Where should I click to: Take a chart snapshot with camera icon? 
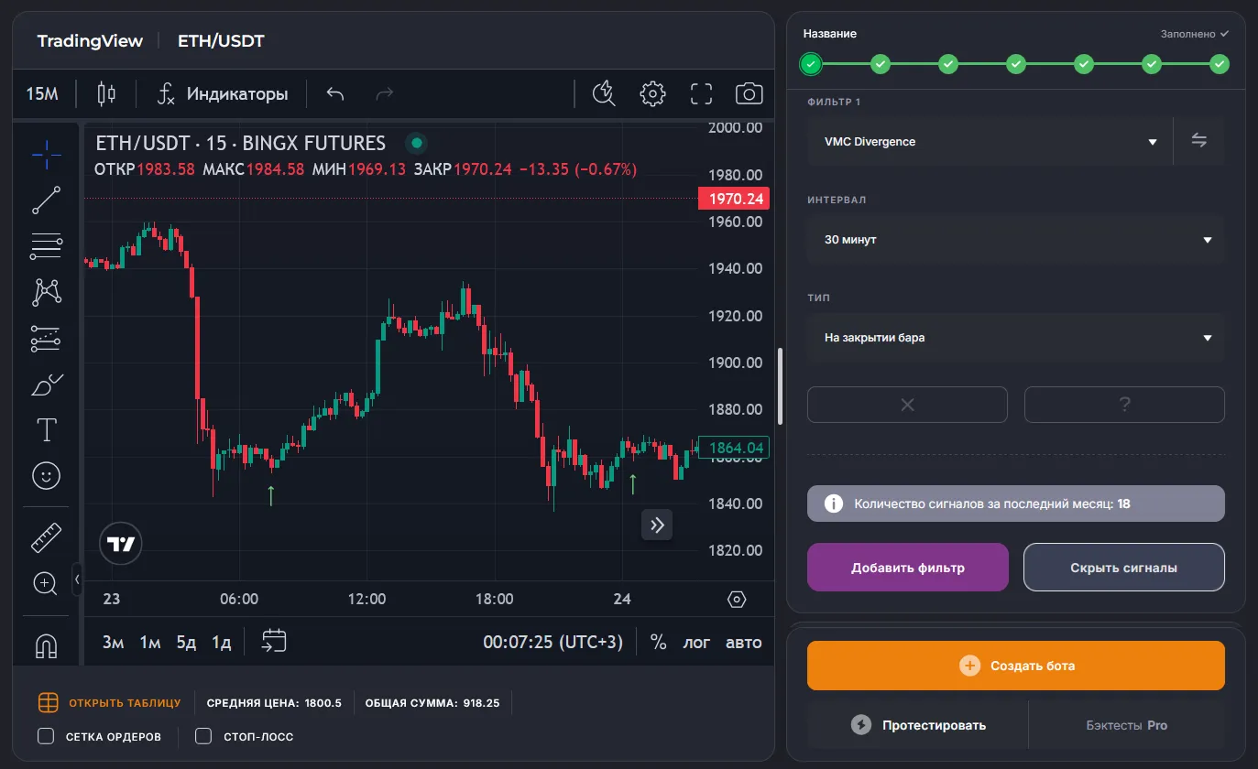tap(749, 93)
